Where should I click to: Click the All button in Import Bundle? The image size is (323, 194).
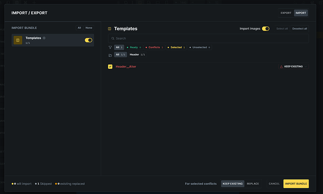click(x=79, y=28)
